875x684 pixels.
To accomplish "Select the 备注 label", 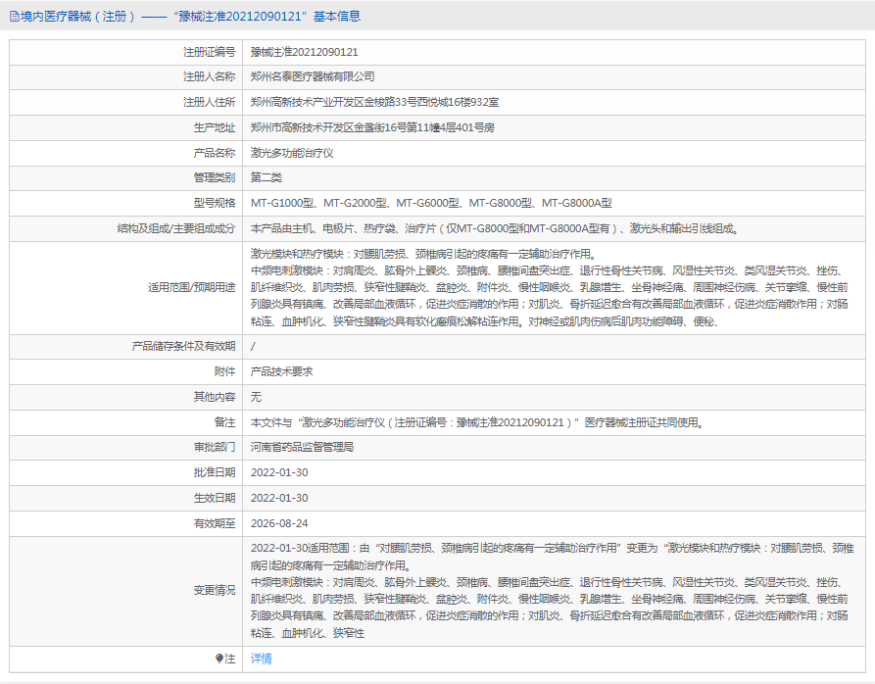I will click(225, 422).
